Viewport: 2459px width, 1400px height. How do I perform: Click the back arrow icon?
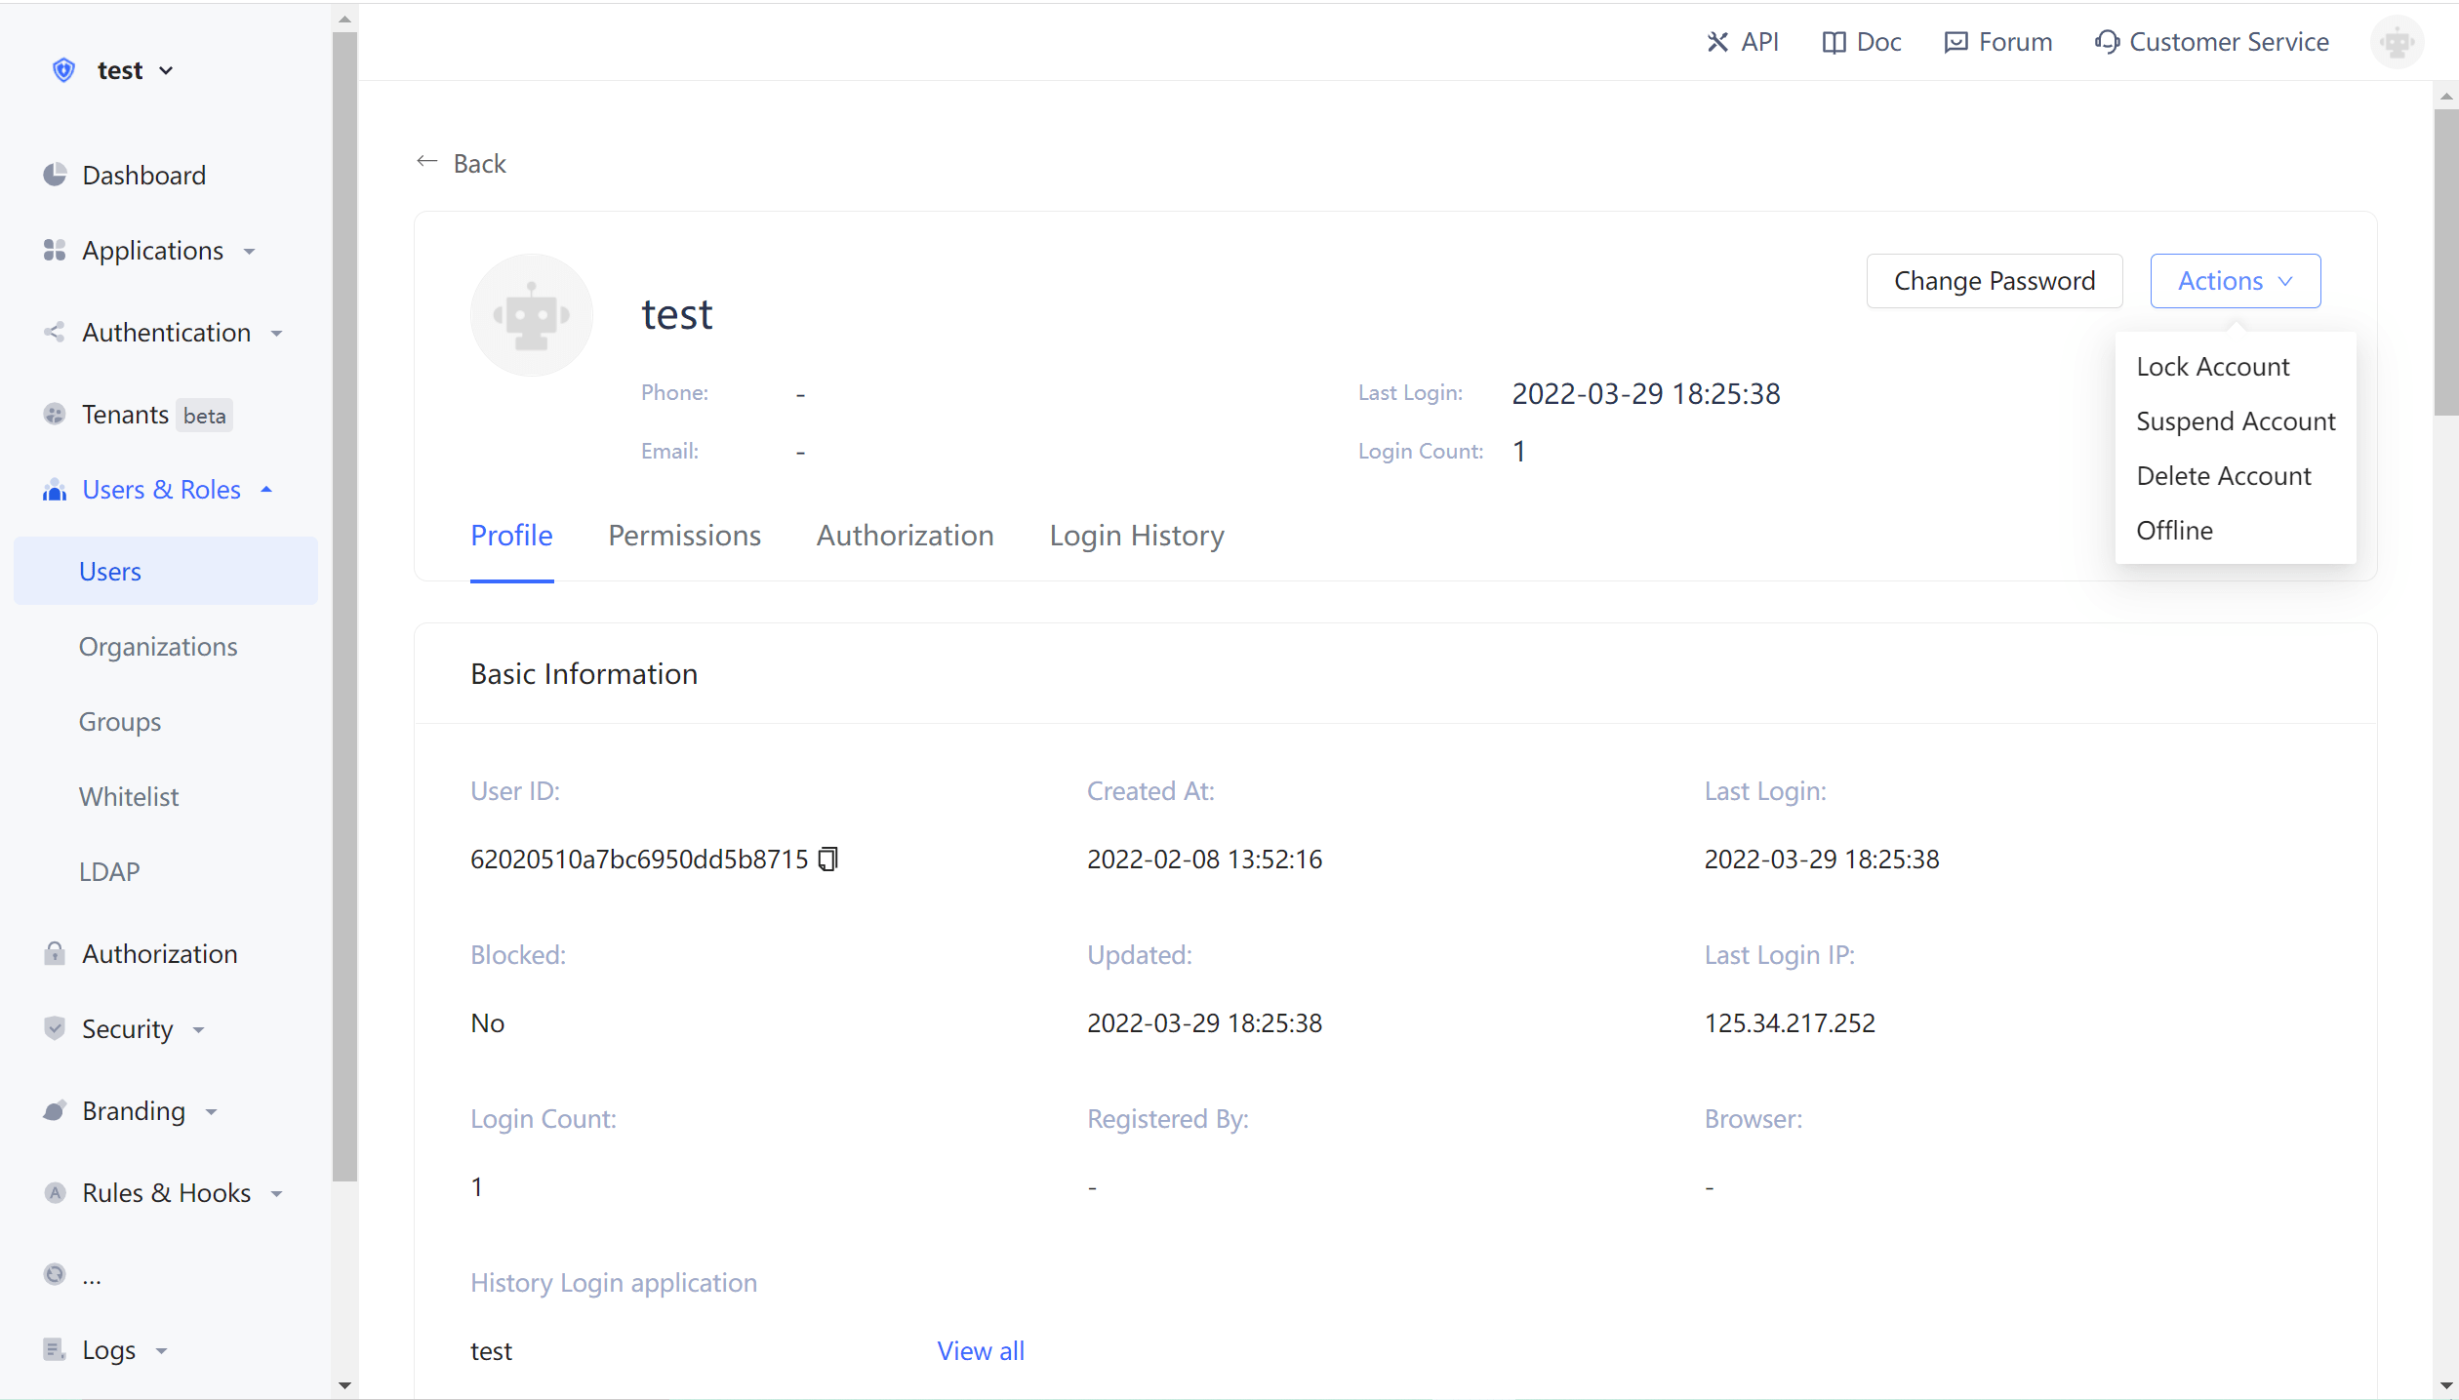click(426, 162)
